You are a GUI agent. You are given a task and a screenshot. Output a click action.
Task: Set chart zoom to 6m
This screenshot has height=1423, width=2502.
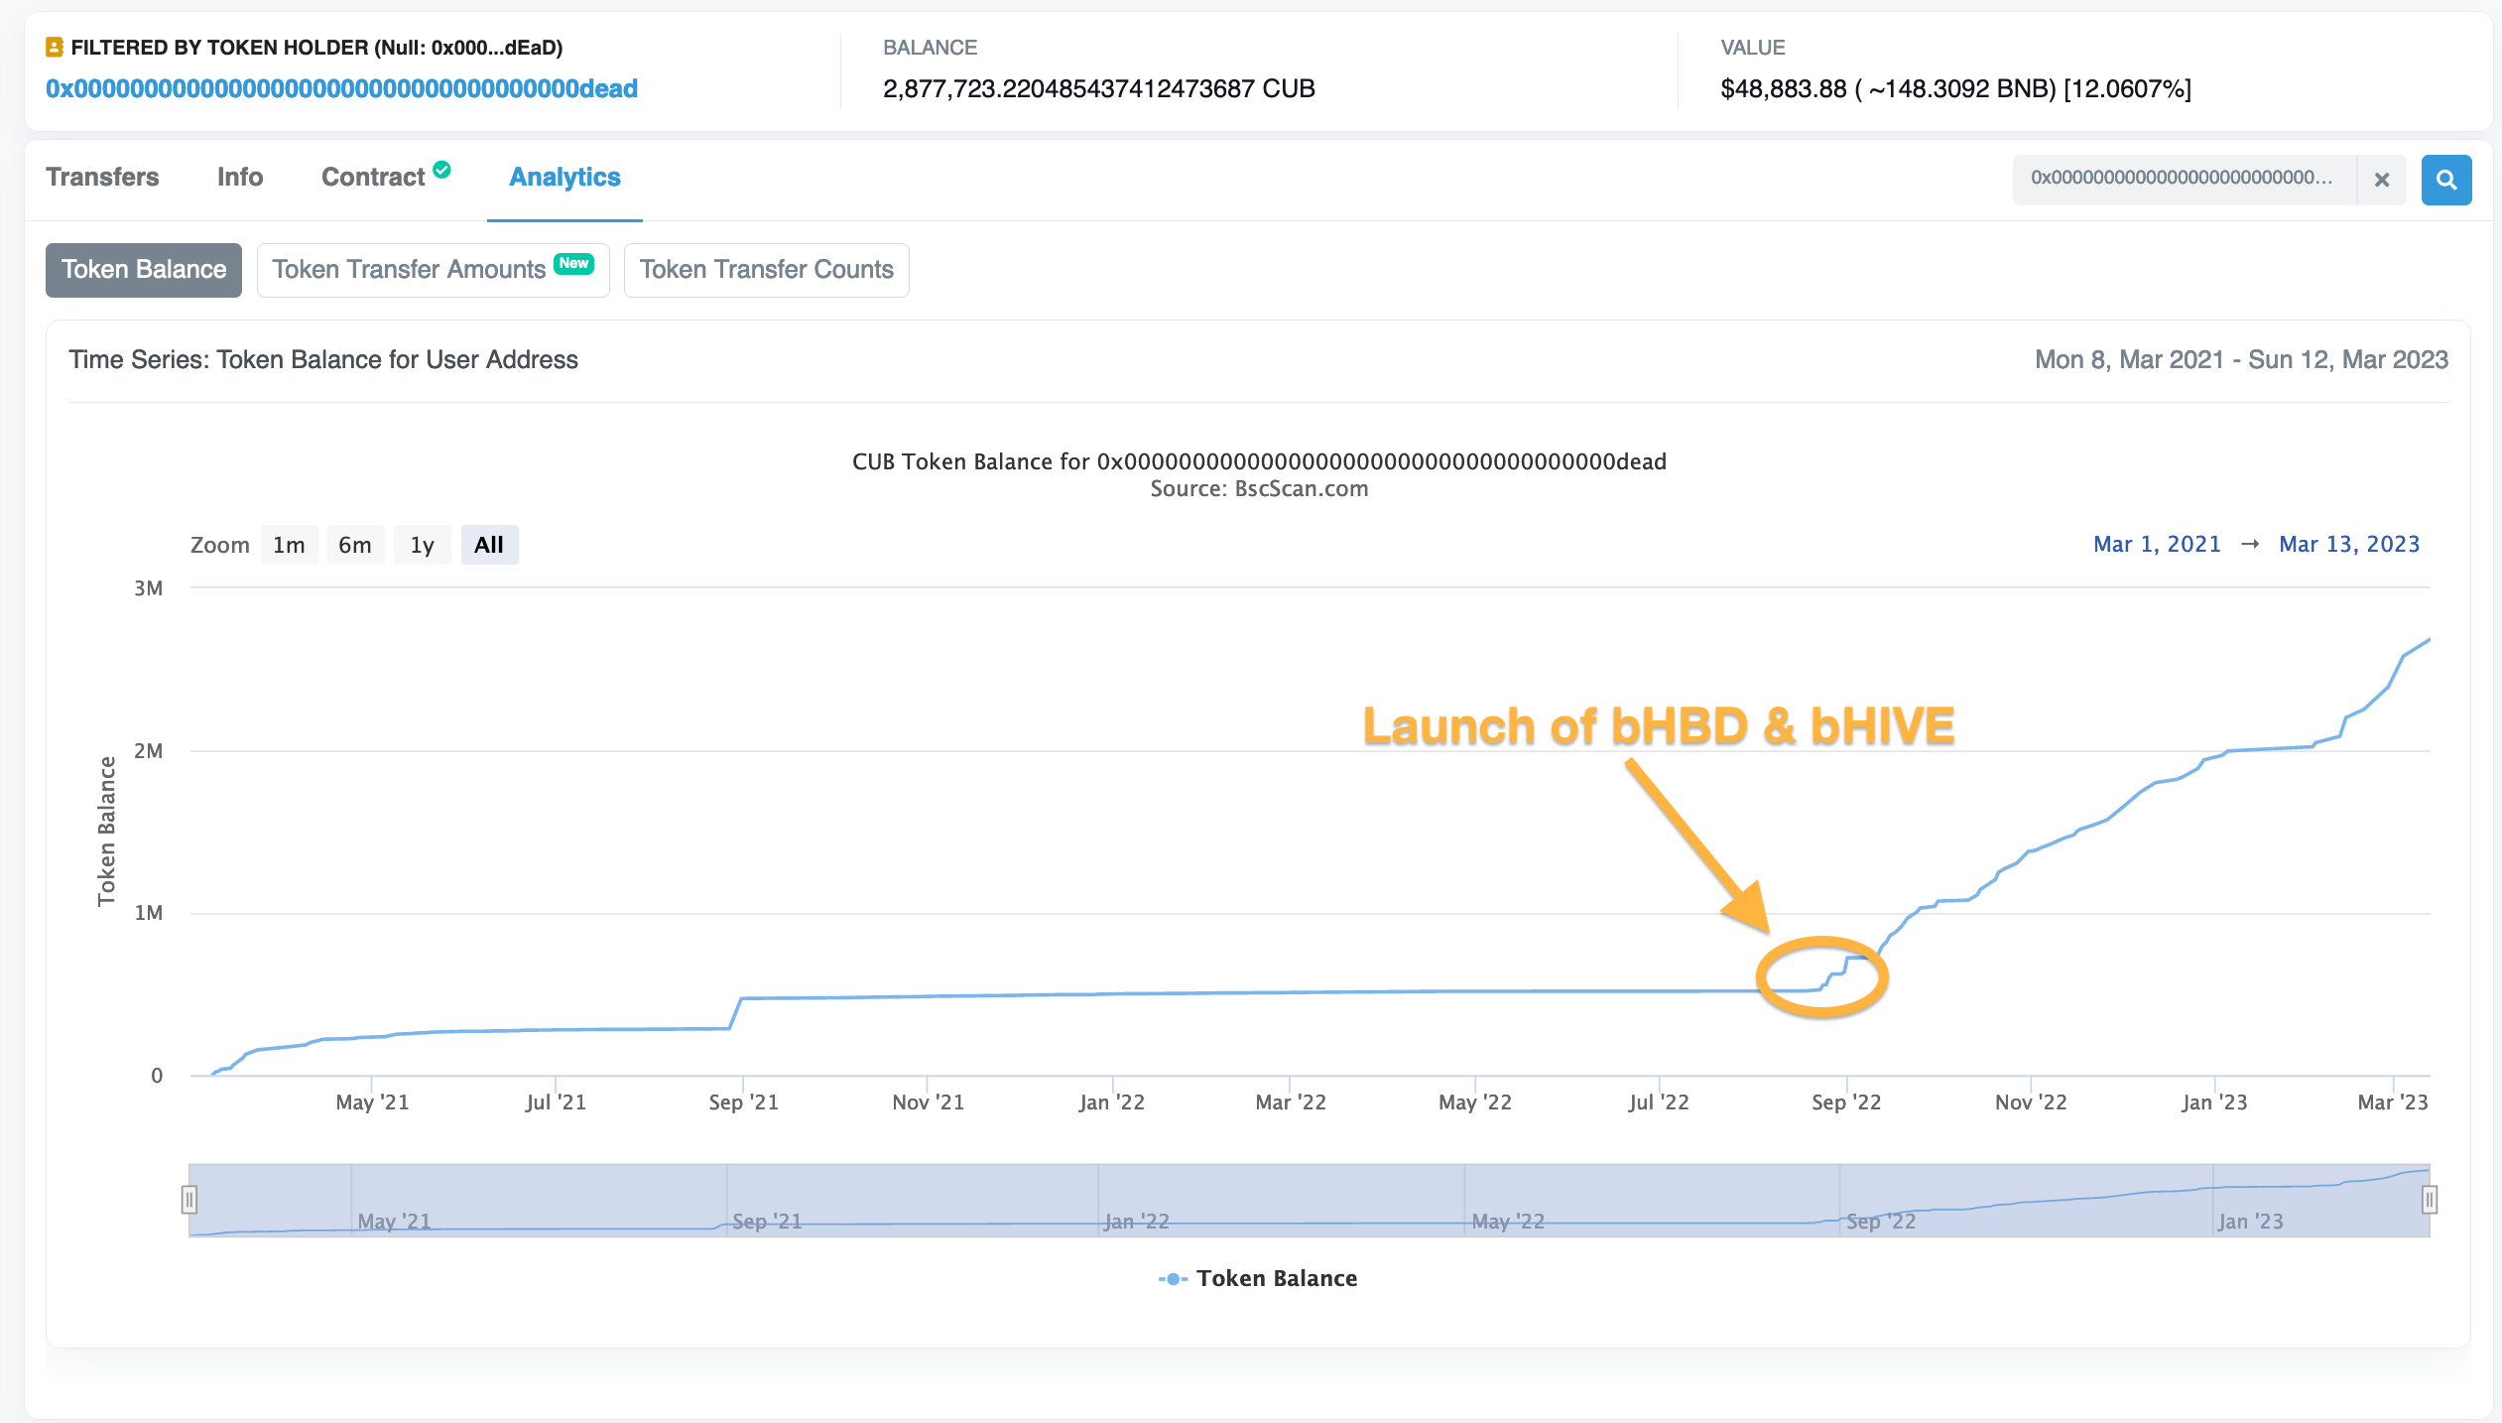click(355, 545)
